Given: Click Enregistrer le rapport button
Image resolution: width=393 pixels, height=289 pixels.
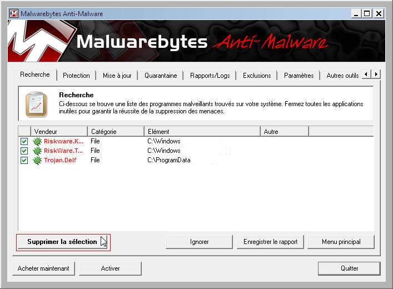Looking at the screenshot, I should (x=271, y=242).
